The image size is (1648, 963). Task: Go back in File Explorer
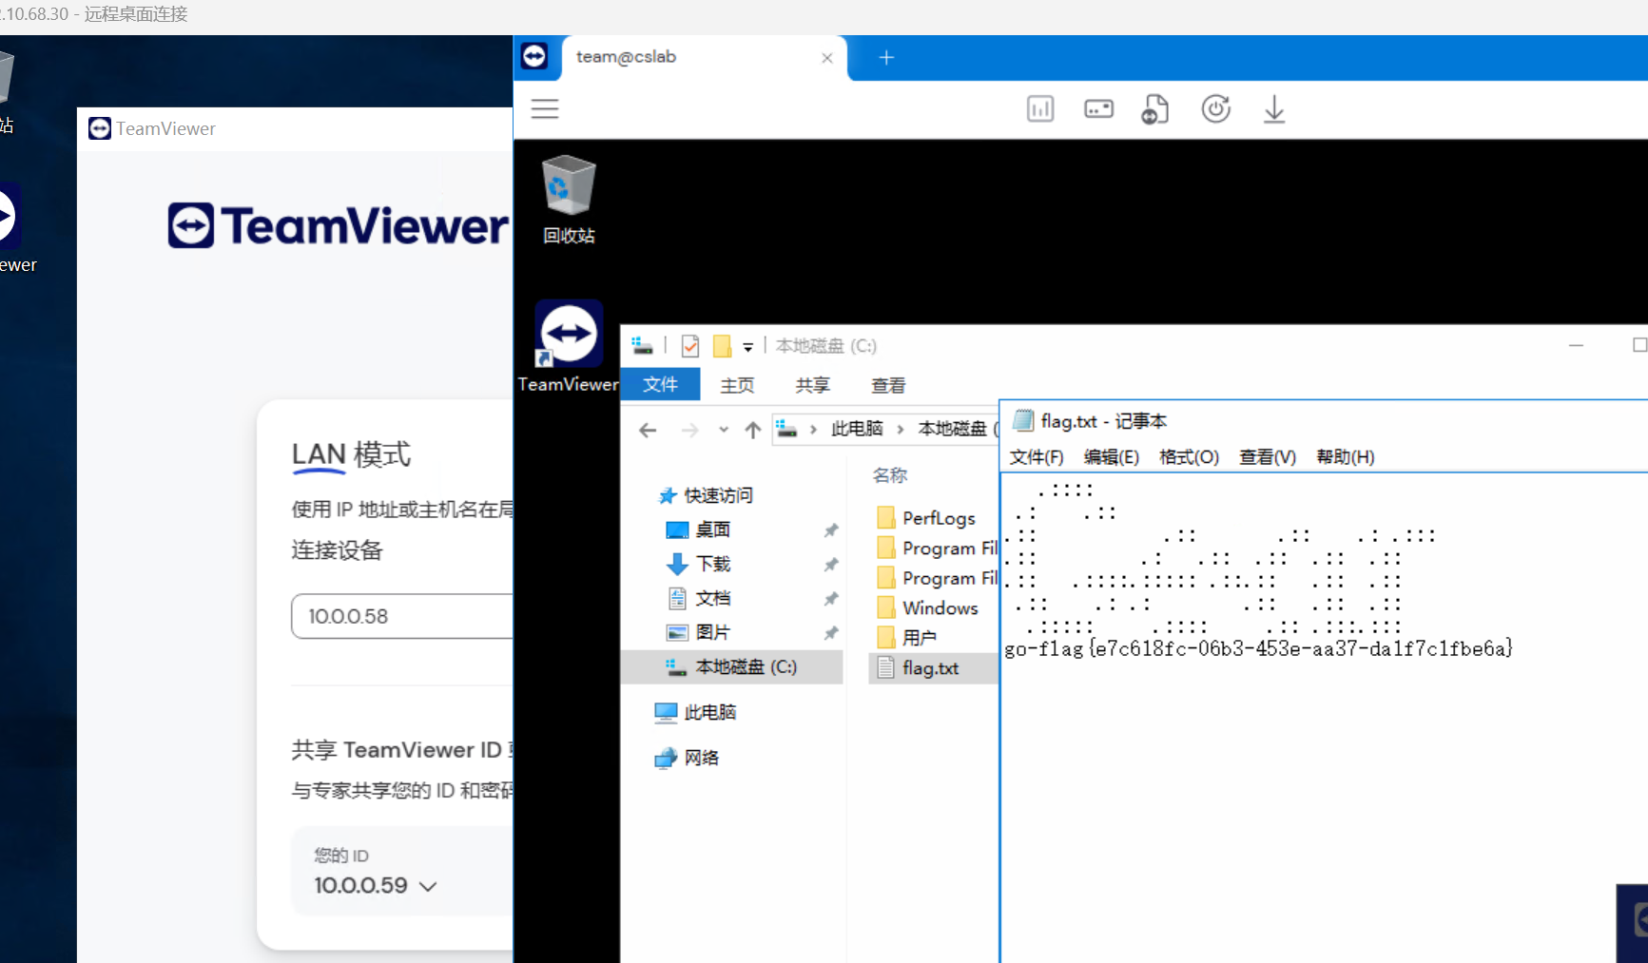pos(648,431)
